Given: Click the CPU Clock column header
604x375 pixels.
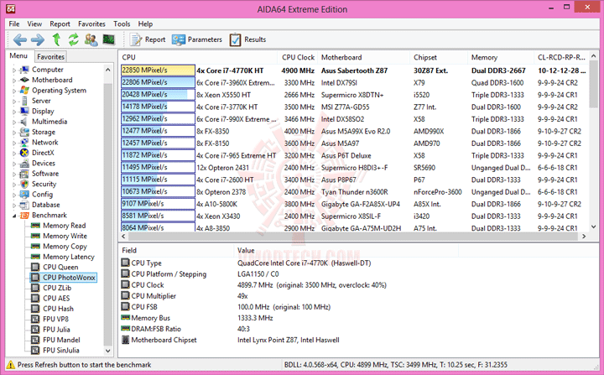Looking at the screenshot, I should pos(298,57).
